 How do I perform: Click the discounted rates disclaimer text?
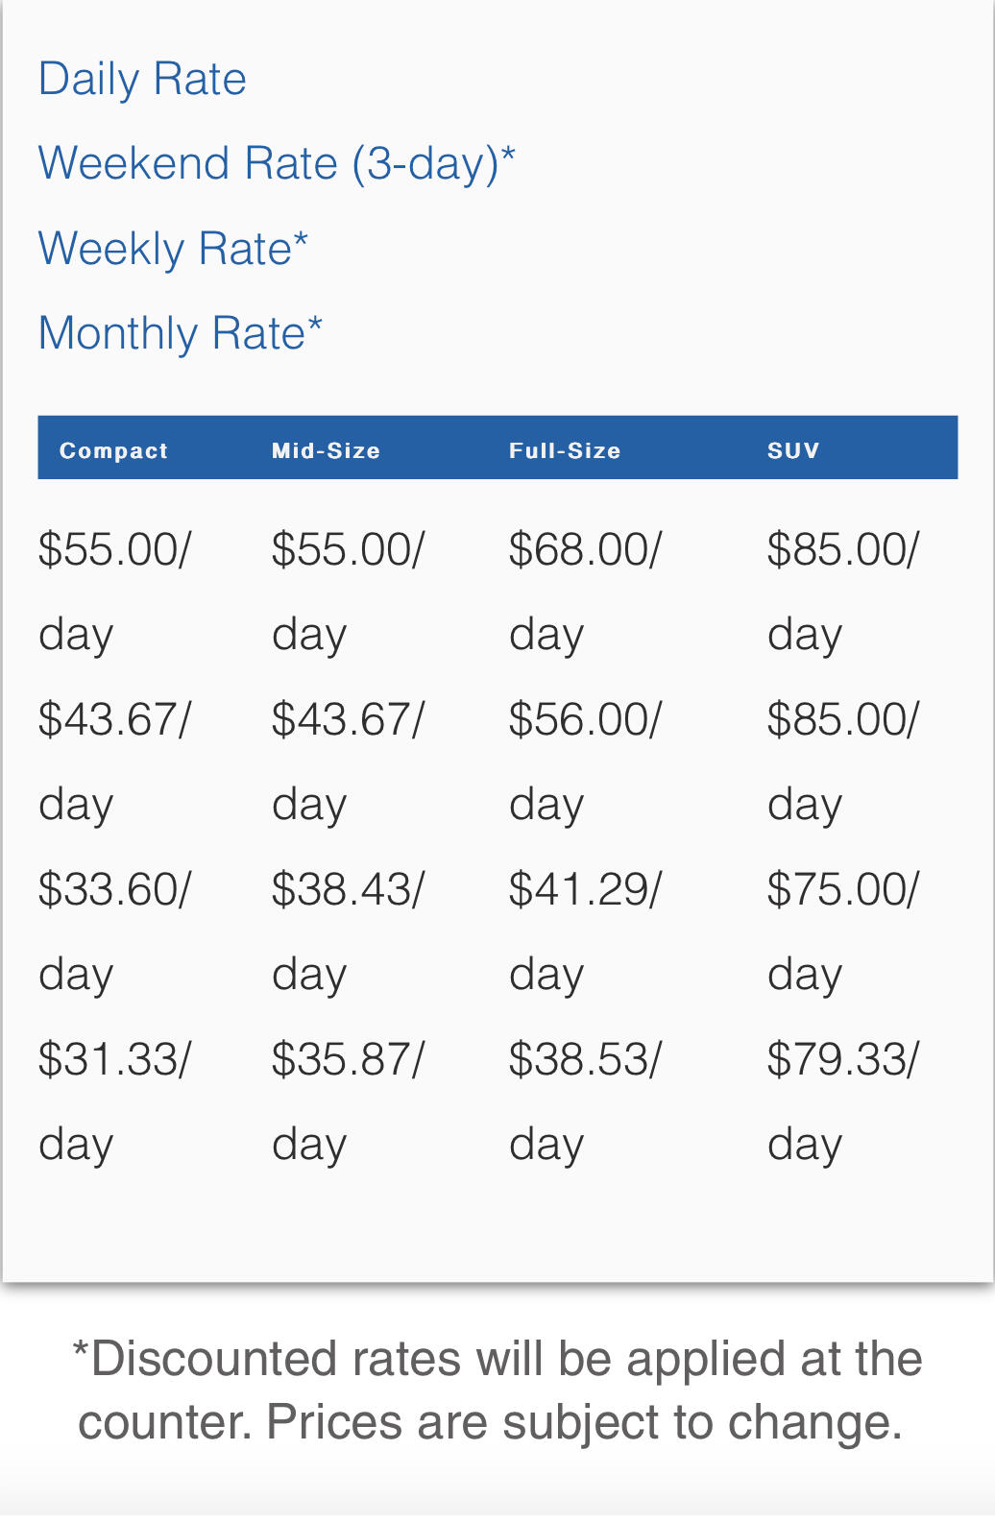point(497,1390)
